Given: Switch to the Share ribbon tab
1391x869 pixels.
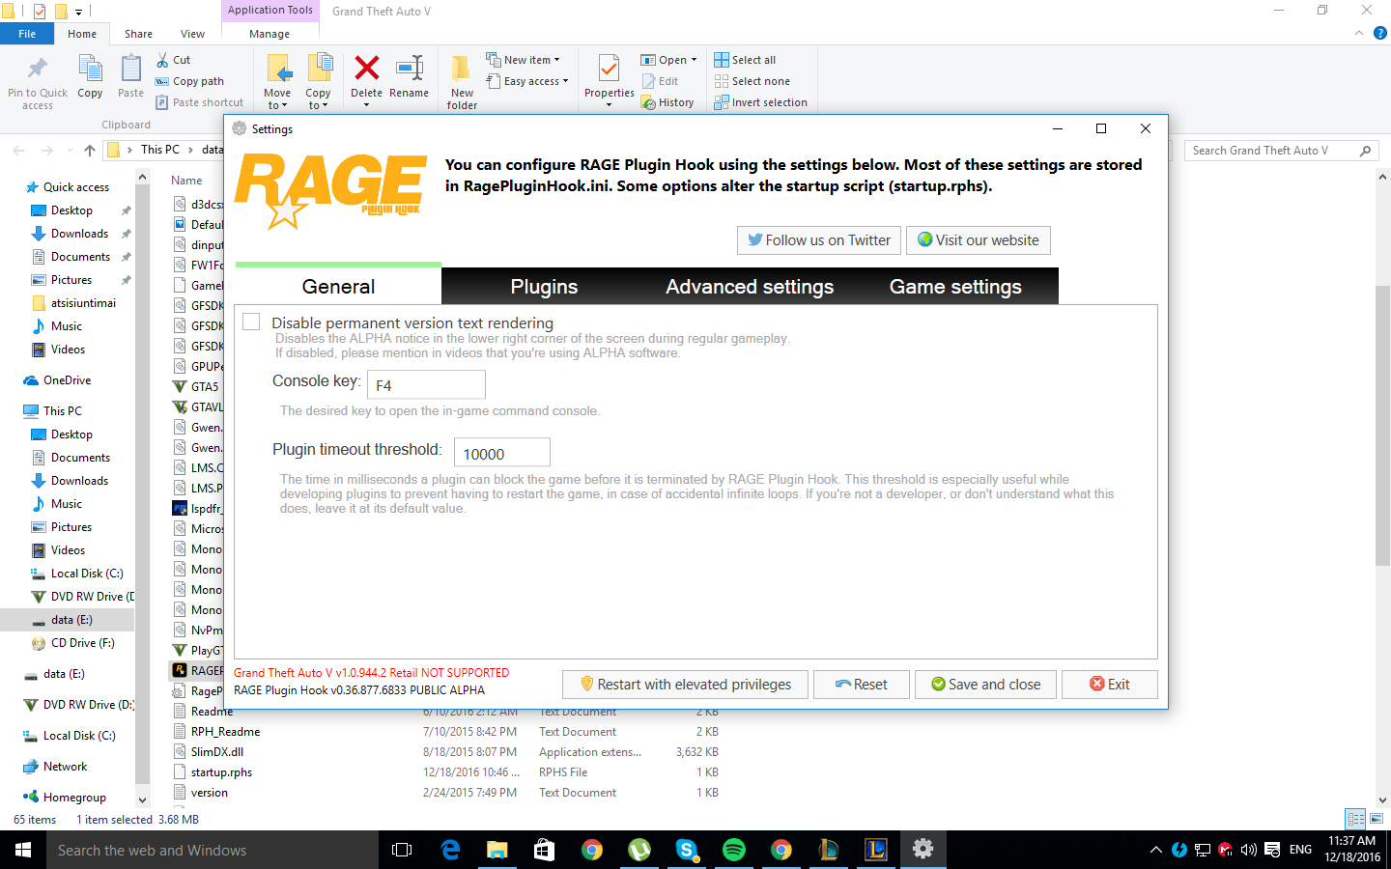Looking at the screenshot, I should click(x=138, y=34).
